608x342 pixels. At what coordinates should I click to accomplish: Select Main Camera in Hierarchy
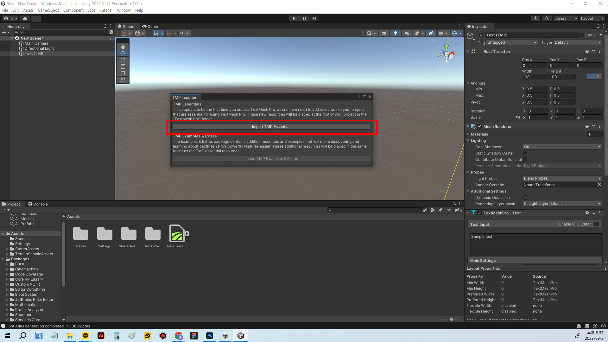click(36, 43)
